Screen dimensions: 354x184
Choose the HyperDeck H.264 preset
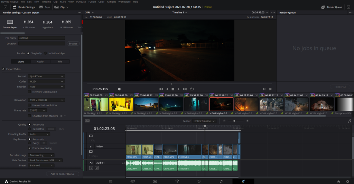click(x=48, y=24)
